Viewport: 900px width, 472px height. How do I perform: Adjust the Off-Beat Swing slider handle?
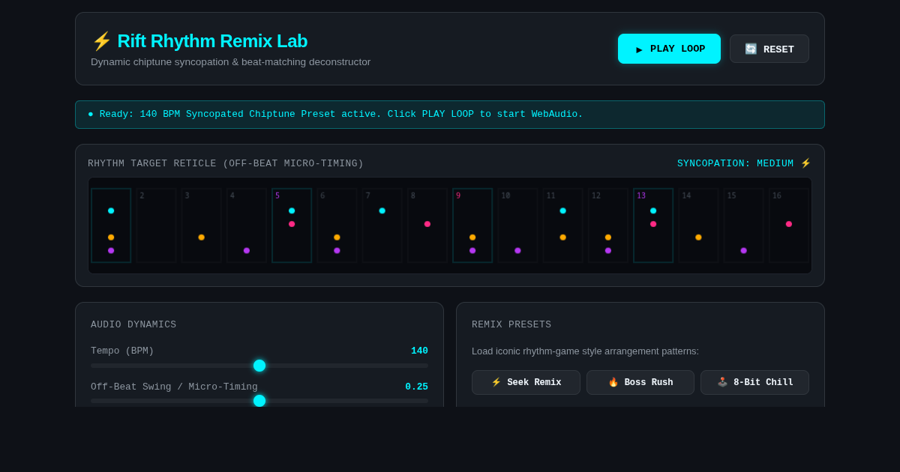click(x=259, y=401)
